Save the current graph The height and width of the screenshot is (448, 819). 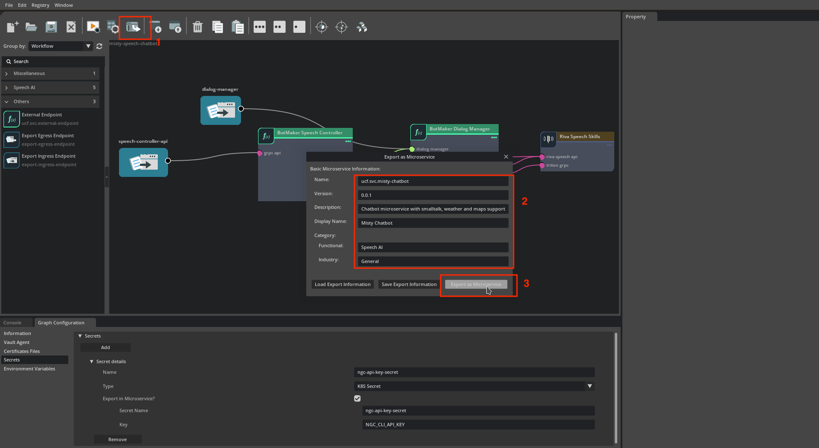point(51,27)
